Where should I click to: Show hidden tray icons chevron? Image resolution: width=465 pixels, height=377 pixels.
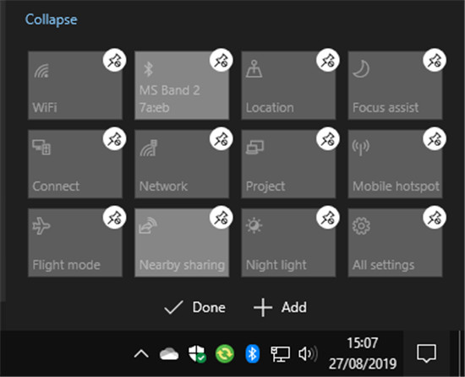tap(141, 353)
